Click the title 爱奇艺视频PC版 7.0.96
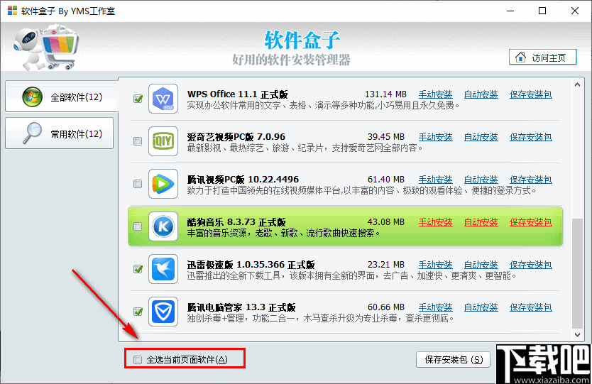 coord(236,137)
